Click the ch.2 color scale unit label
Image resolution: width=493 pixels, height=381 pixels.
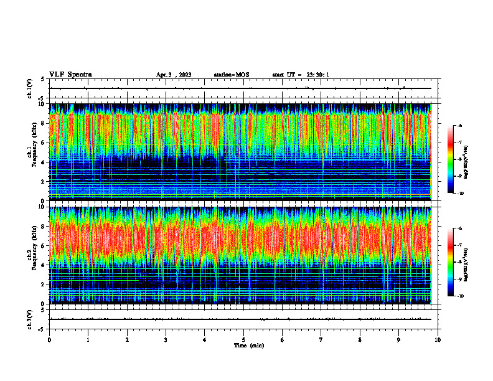point(466,265)
